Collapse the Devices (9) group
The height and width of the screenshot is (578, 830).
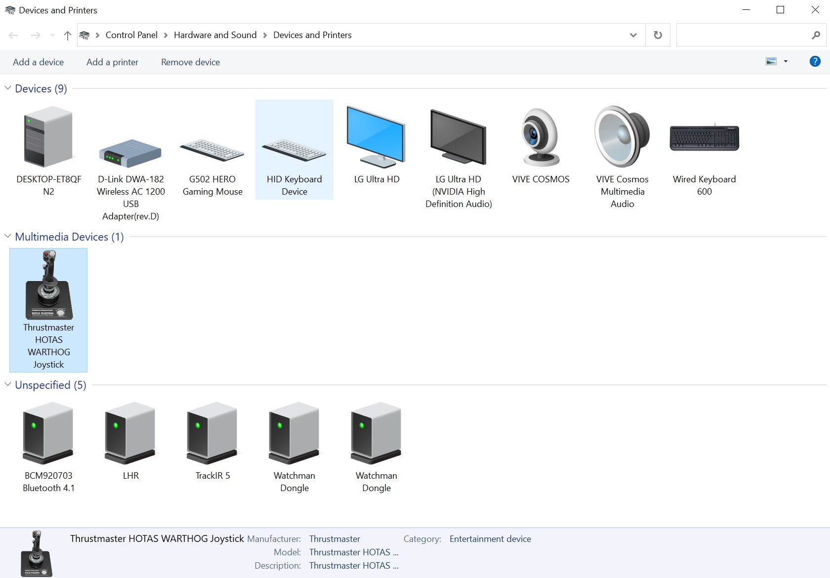(x=8, y=88)
